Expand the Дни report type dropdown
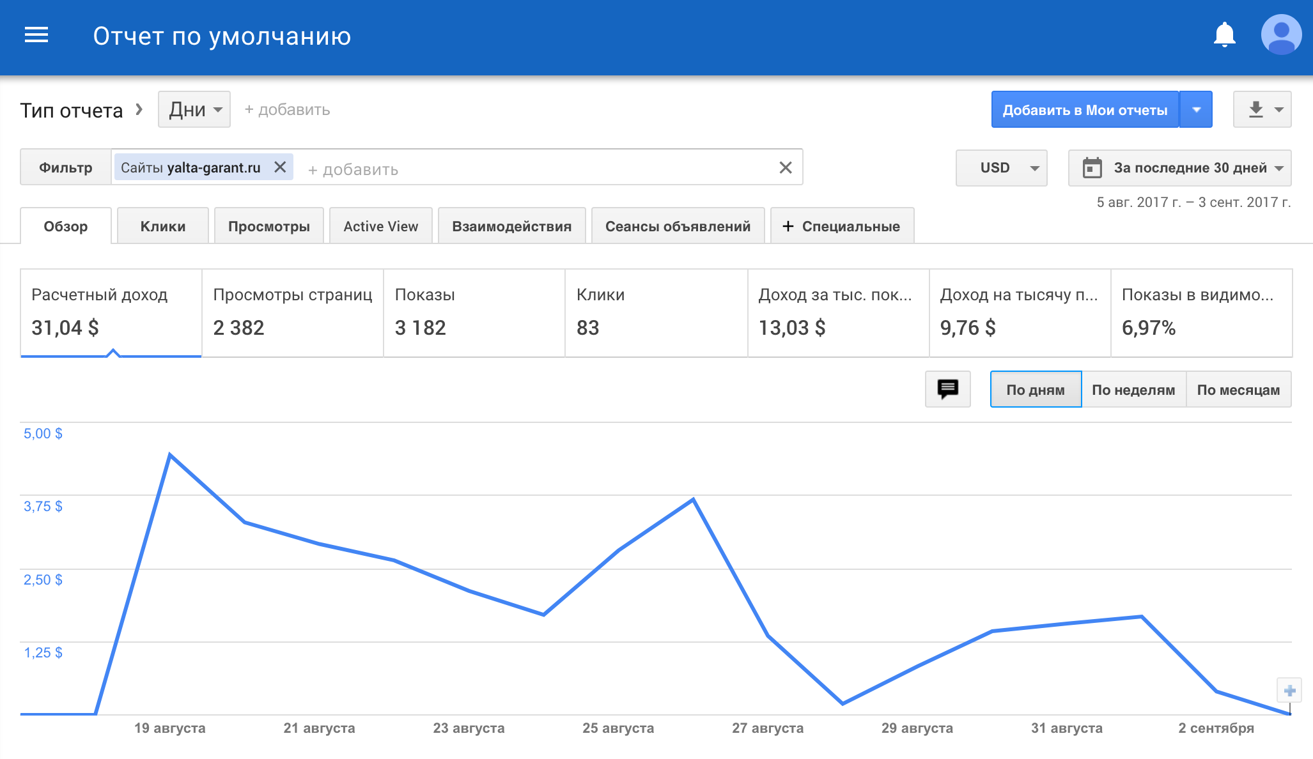 click(194, 109)
